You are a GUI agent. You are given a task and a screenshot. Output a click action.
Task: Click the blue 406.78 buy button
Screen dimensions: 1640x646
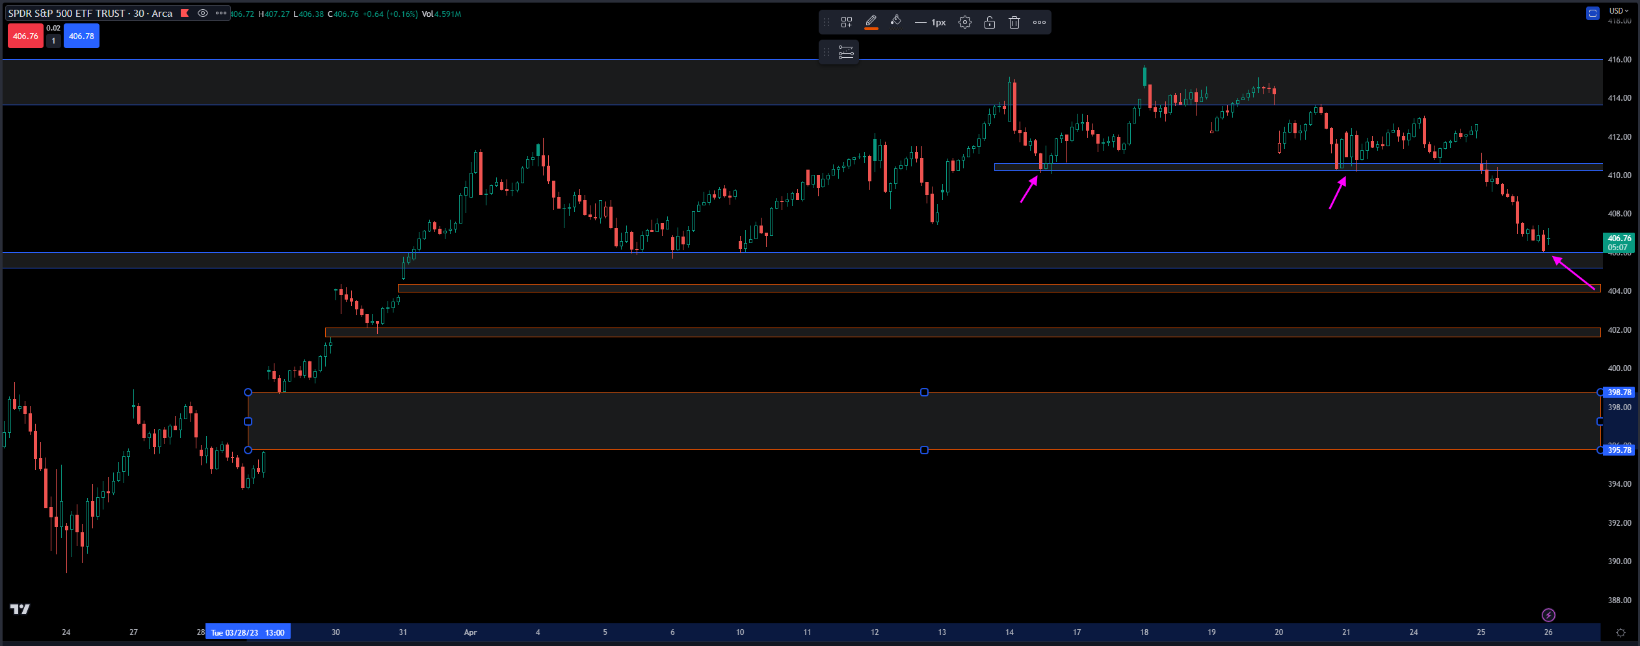tap(81, 36)
